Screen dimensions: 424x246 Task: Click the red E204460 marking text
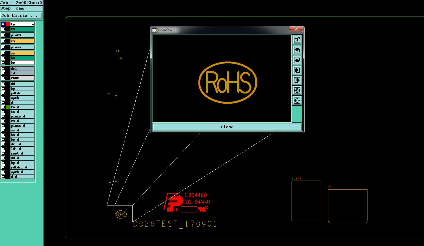[196, 195]
